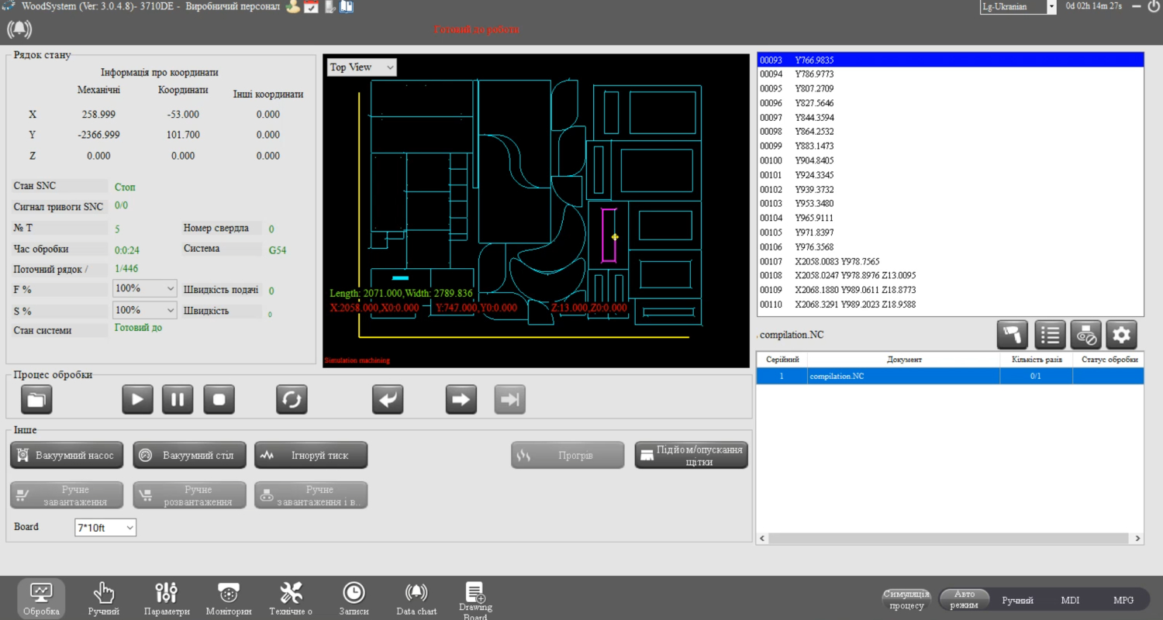Start machining with the Play button
Image resolution: width=1163 pixels, height=620 pixels.
[137, 399]
